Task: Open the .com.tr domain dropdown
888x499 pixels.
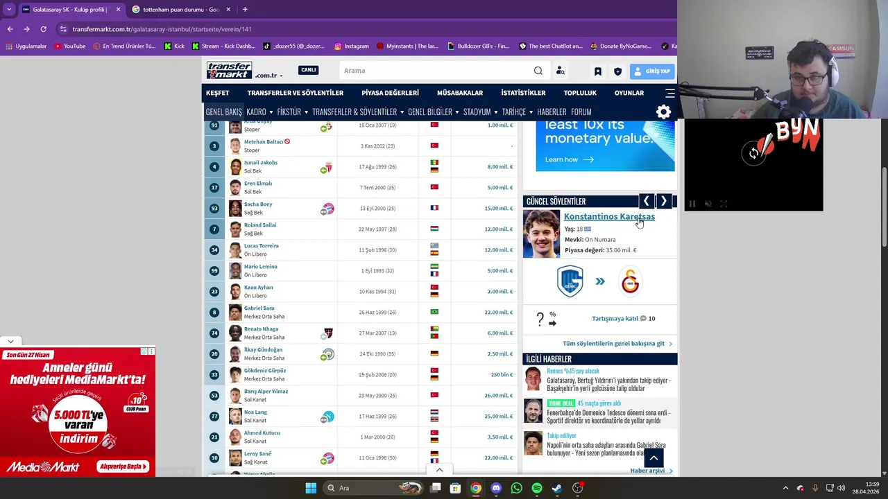Action: [268, 75]
